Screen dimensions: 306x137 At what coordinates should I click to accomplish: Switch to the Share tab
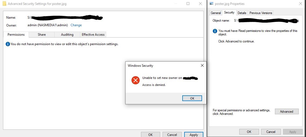pos(42,35)
